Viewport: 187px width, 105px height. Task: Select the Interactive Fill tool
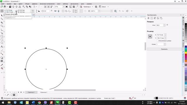2,68
